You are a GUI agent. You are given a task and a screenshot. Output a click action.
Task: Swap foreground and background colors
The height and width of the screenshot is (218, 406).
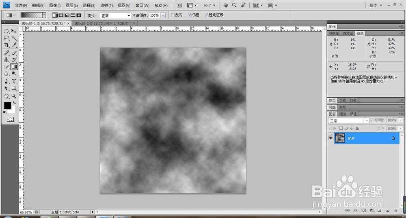[14, 103]
